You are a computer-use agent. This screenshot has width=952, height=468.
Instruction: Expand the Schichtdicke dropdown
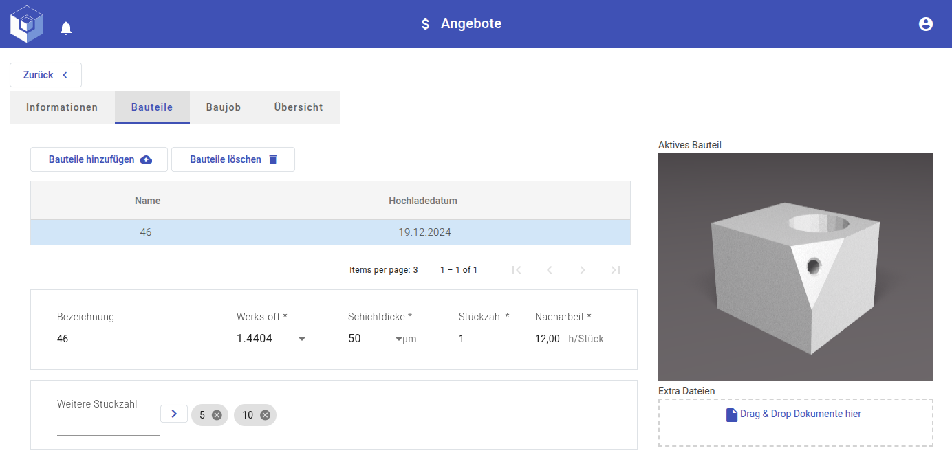click(398, 339)
